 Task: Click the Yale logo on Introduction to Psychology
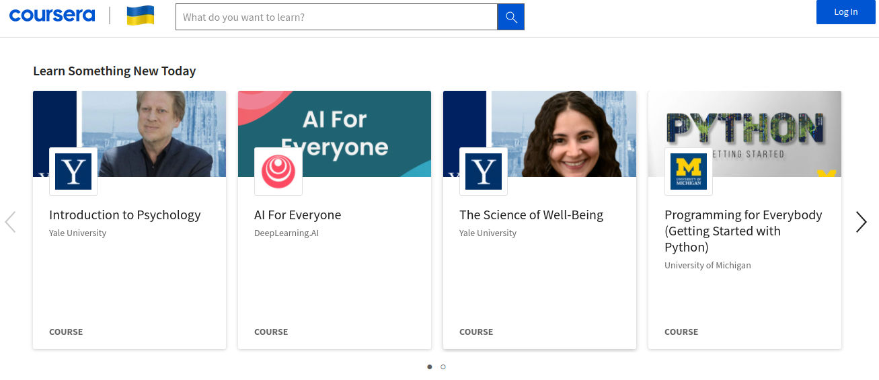click(73, 172)
